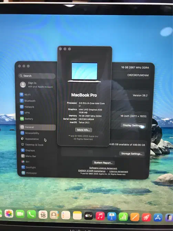Screen dimensions: 173x231
Task: Open Accessibility settings in sidebar
Action: click(x=30, y=133)
